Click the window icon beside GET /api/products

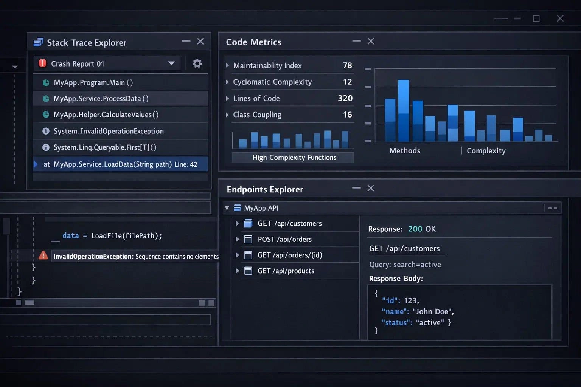[x=248, y=271]
